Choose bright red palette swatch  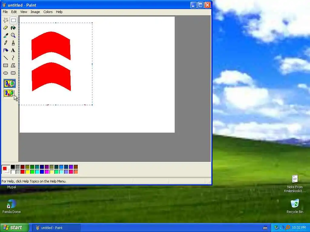pyautogui.click(x=22, y=172)
